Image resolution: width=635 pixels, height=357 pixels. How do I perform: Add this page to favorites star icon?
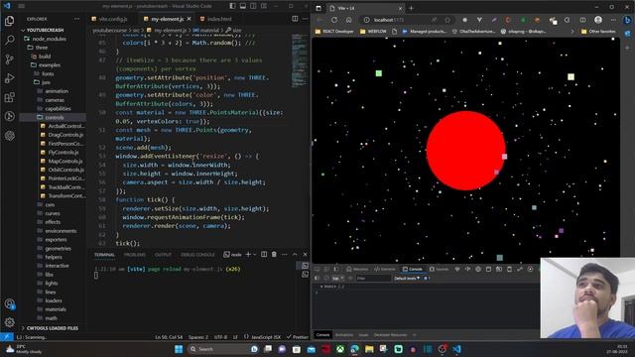point(447,20)
